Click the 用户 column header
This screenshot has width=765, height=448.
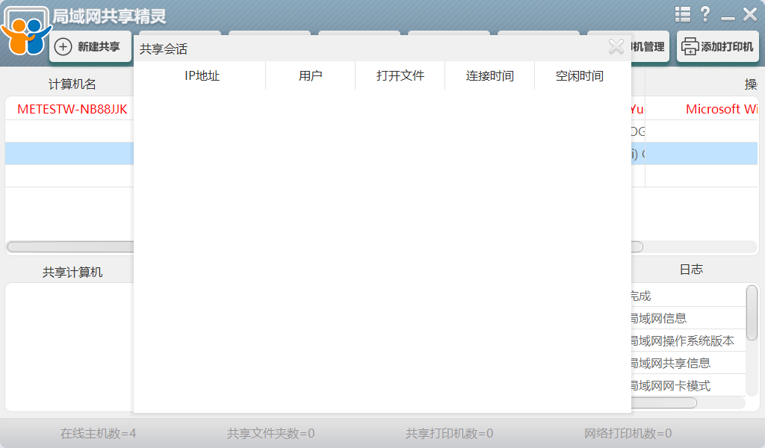click(x=310, y=75)
